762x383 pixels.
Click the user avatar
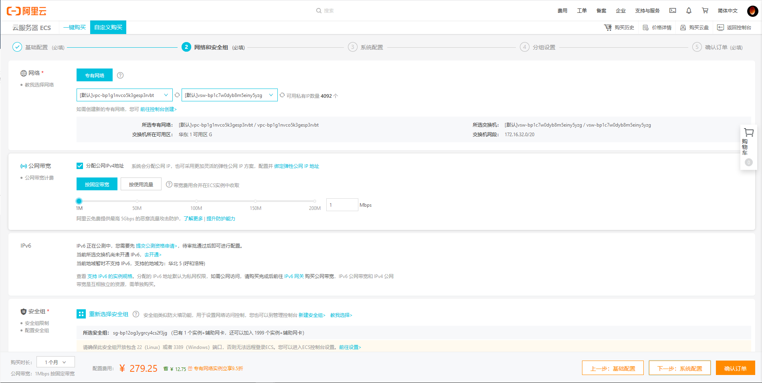752,11
